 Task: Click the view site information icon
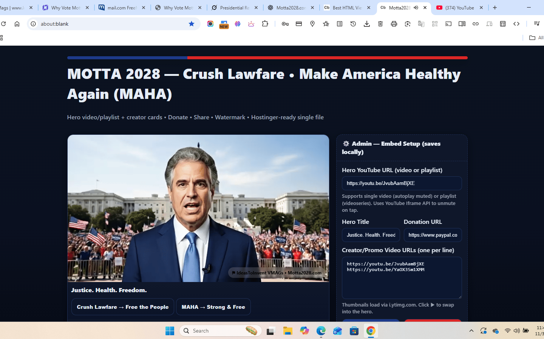pos(33,24)
